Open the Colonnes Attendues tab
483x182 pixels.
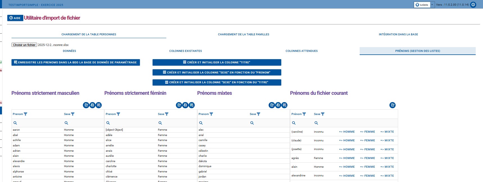(301, 51)
